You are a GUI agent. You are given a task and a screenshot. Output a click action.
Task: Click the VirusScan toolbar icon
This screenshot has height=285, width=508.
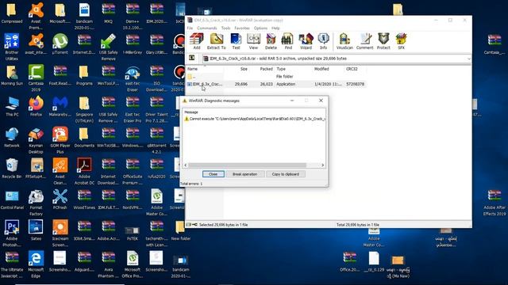click(344, 41)
